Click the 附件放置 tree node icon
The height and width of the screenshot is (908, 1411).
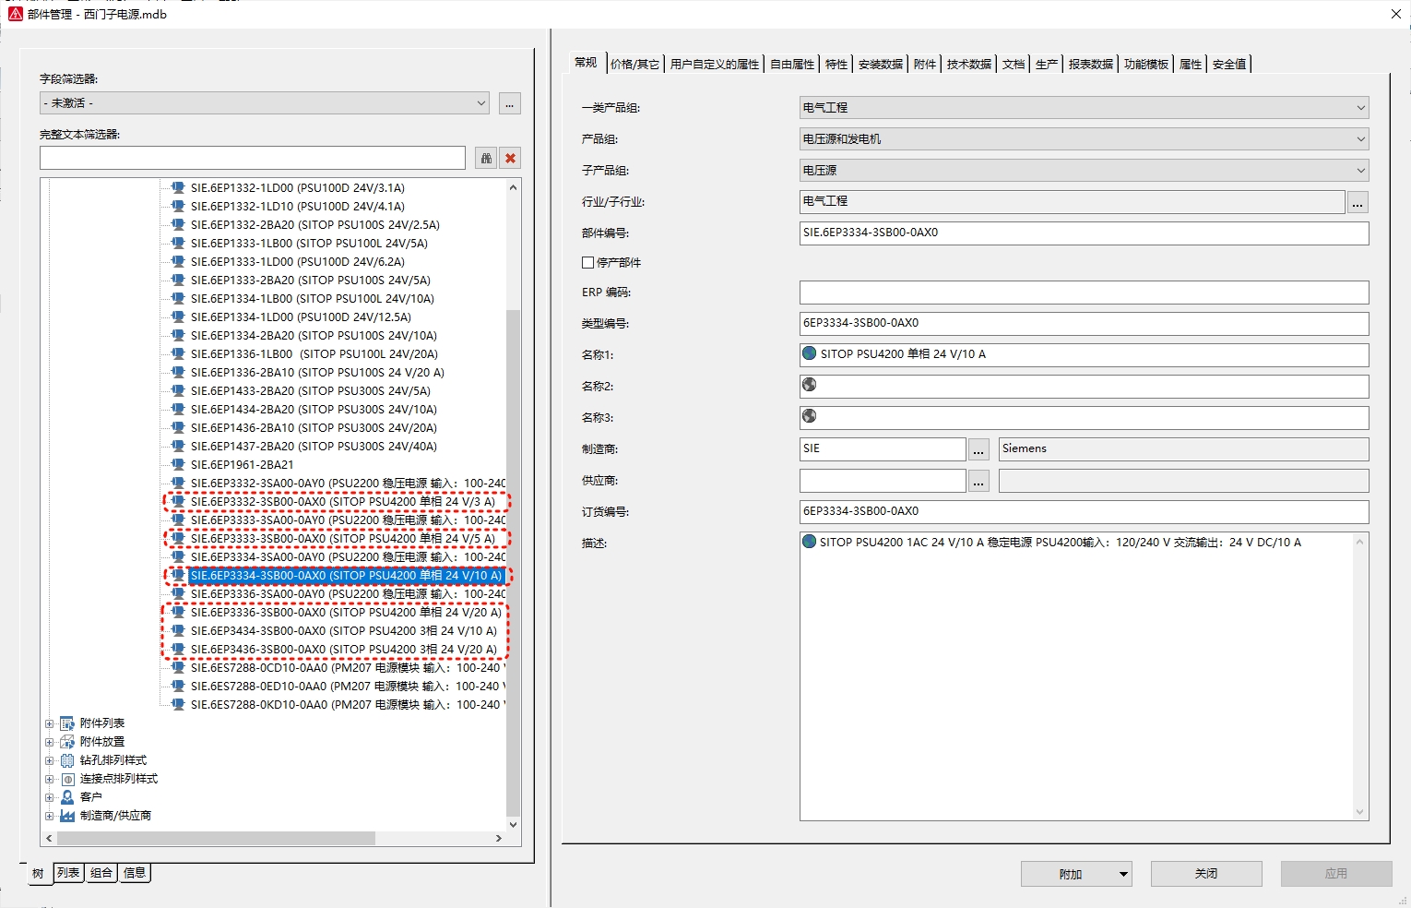tap(67, 742)
